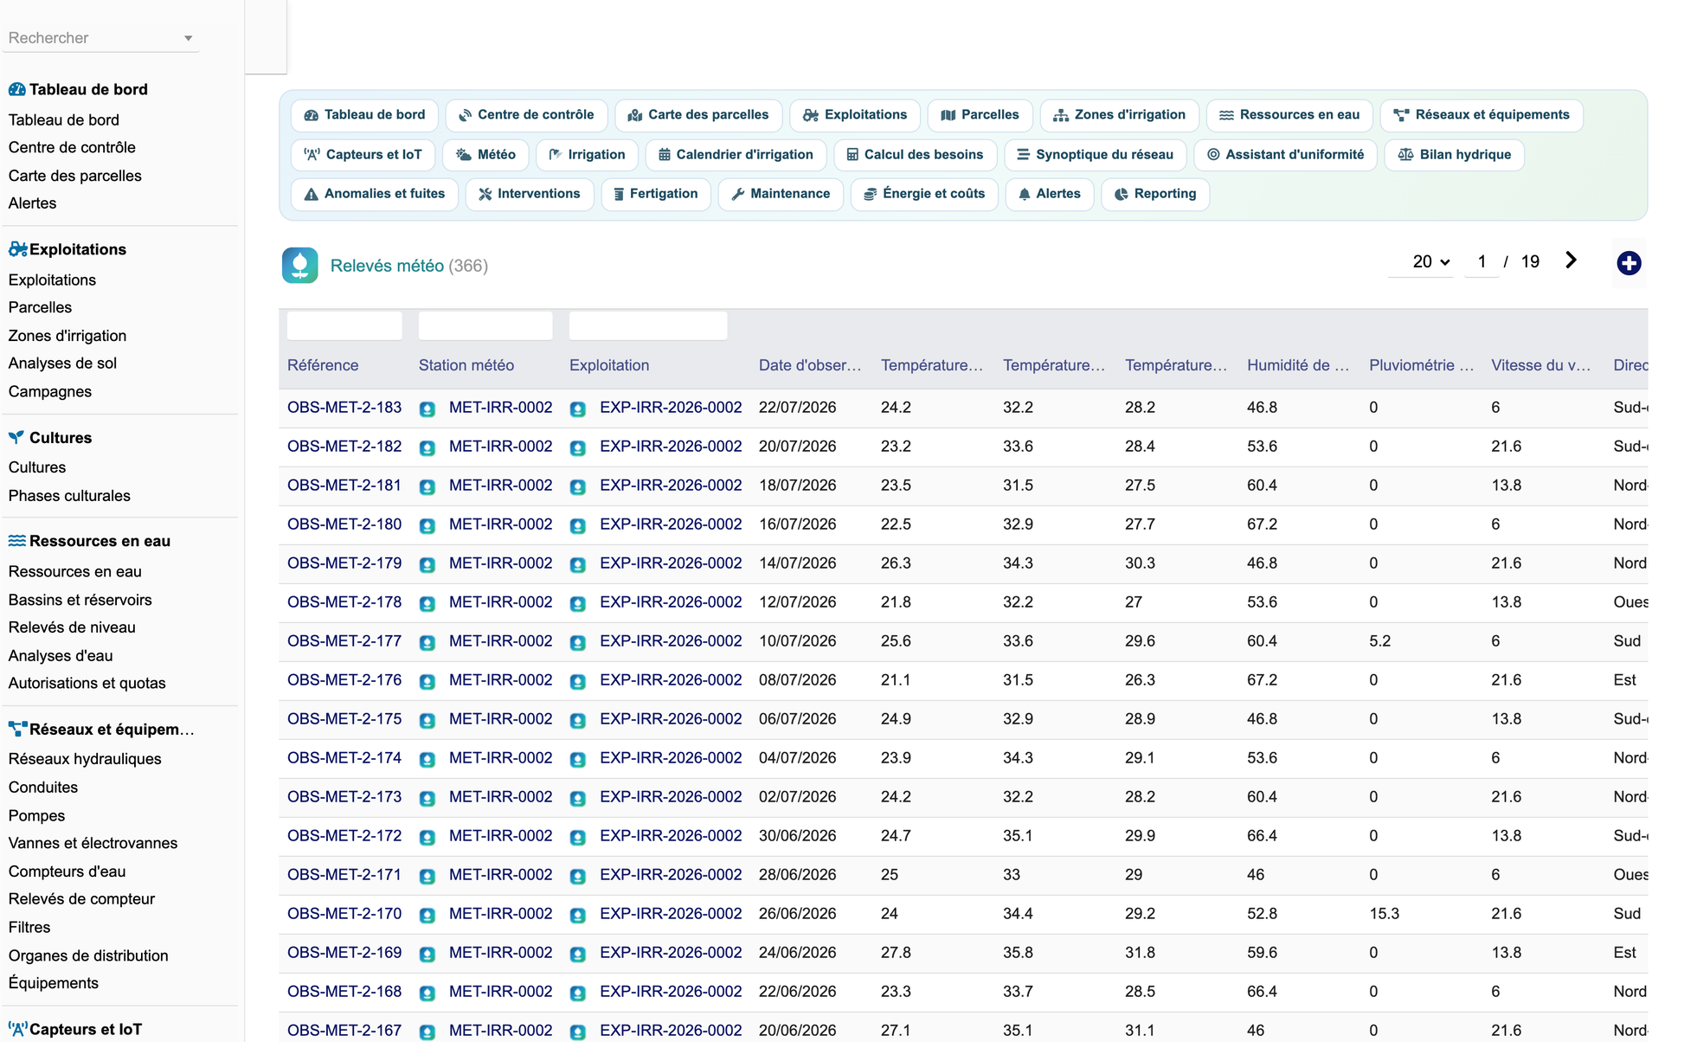Open the Bilan hydrique tab
1684x1042 pixels.
pyautogui.click(x=1455, y=155)
